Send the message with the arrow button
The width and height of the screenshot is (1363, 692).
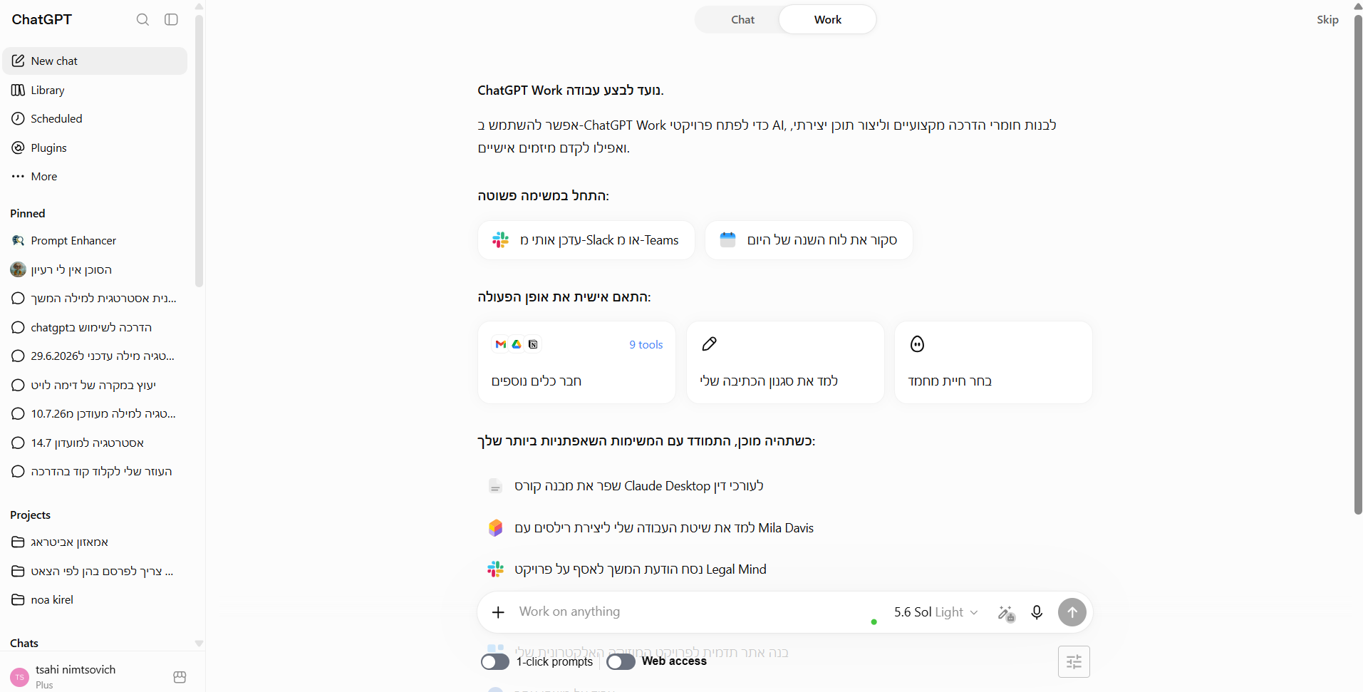click(x=1072, y=612)
